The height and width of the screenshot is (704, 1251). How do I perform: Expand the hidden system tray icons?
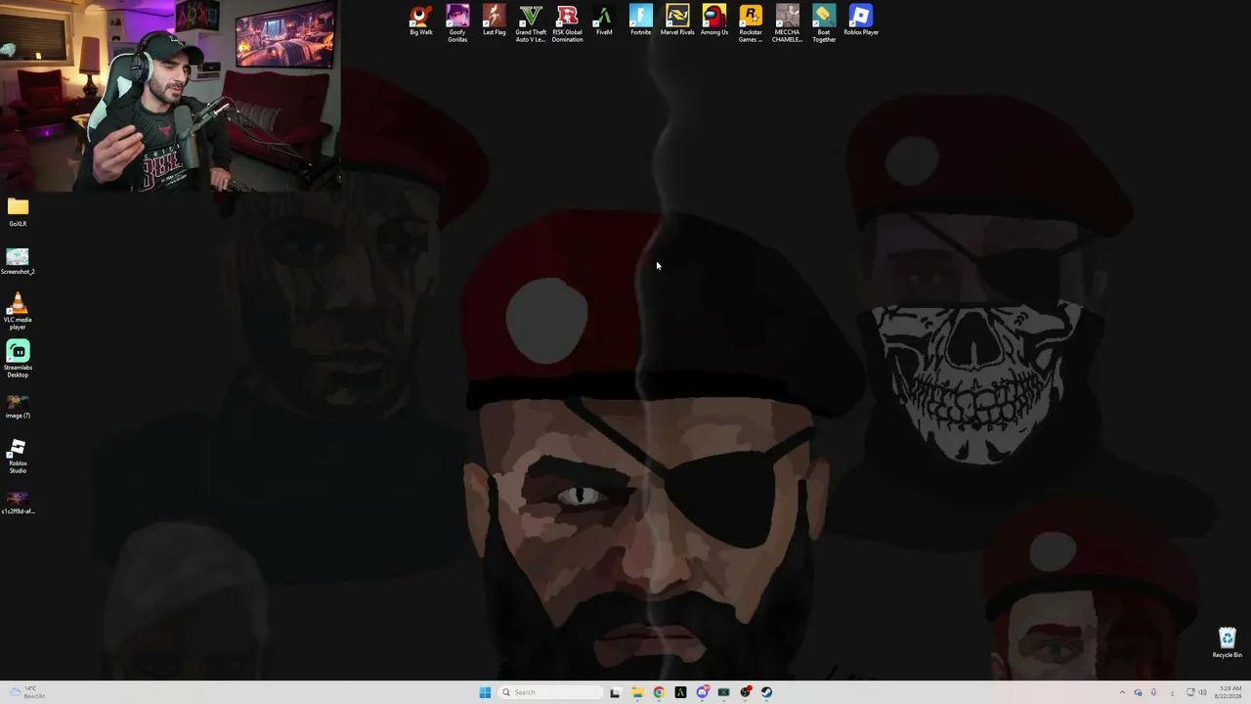pyautogui.click(x=1122, y=692)
